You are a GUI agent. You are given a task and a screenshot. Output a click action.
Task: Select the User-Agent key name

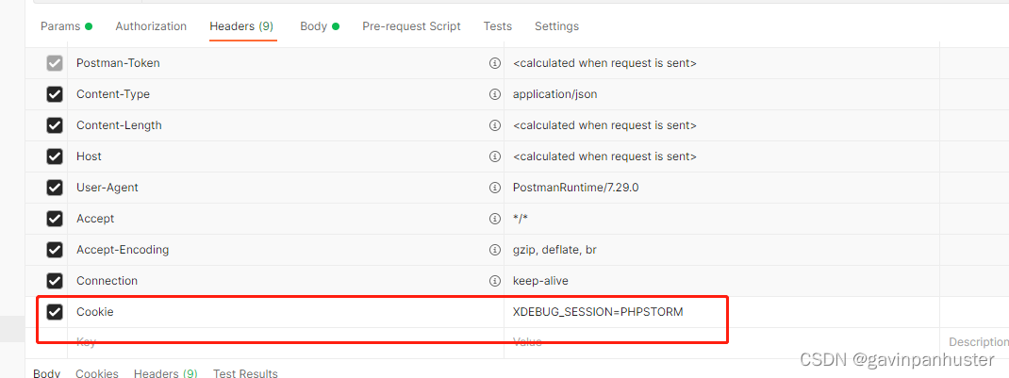[108, 188]
